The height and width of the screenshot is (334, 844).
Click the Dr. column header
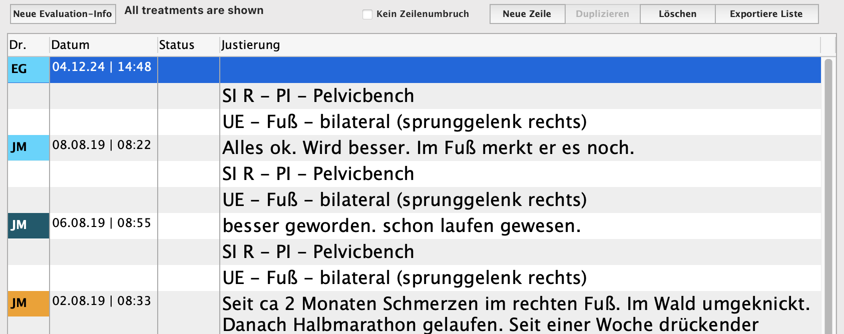click(28, 45)
